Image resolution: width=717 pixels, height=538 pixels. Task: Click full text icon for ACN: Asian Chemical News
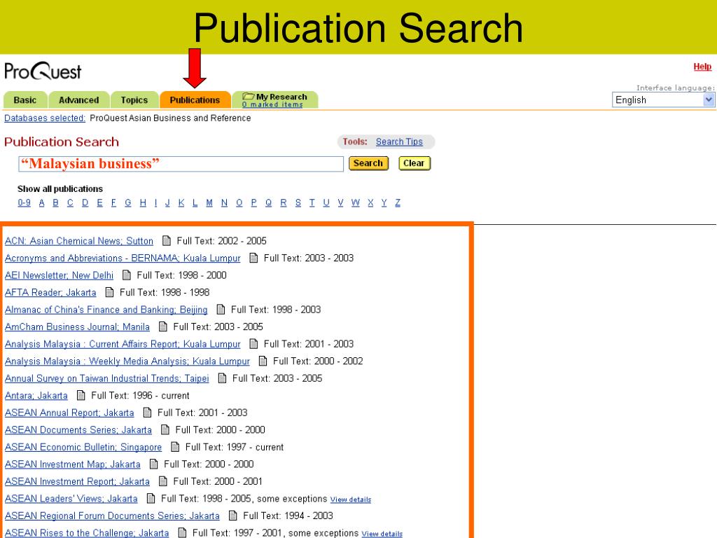pos(167,241)
